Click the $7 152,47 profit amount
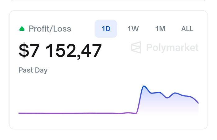 [60, 50]
